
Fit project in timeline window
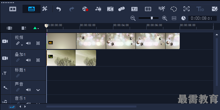click(174, 18)
